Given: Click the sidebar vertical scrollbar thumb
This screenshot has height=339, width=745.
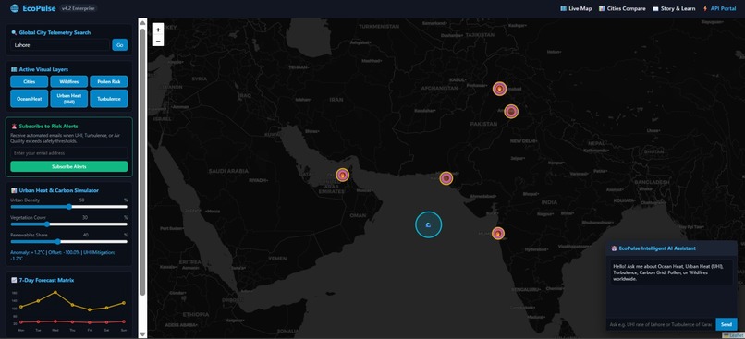Looking at the screenshot, I should click(x=142, y=162).
